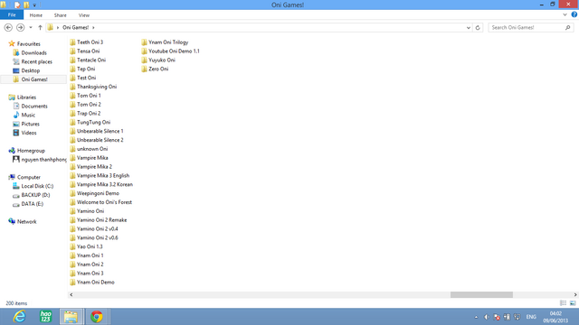The image size is (579, 325).
Task: Select the Yao Oni 1.3 folder icon
Action: coord(72,246)
